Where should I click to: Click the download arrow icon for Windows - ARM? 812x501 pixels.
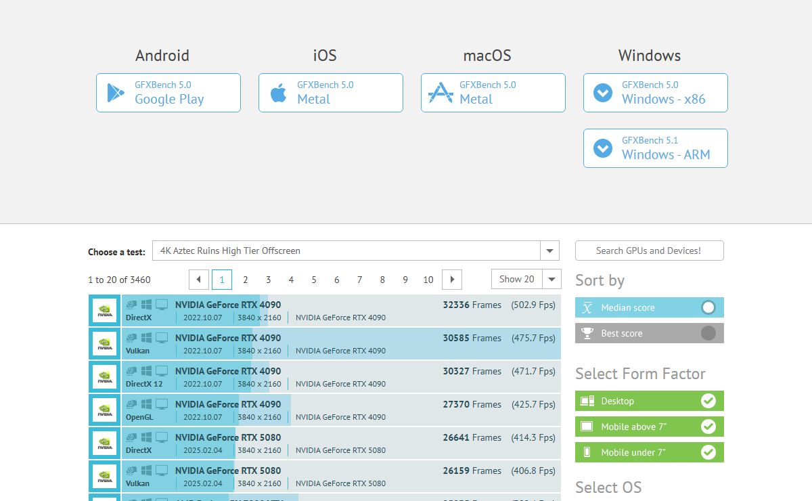point(603,148)
